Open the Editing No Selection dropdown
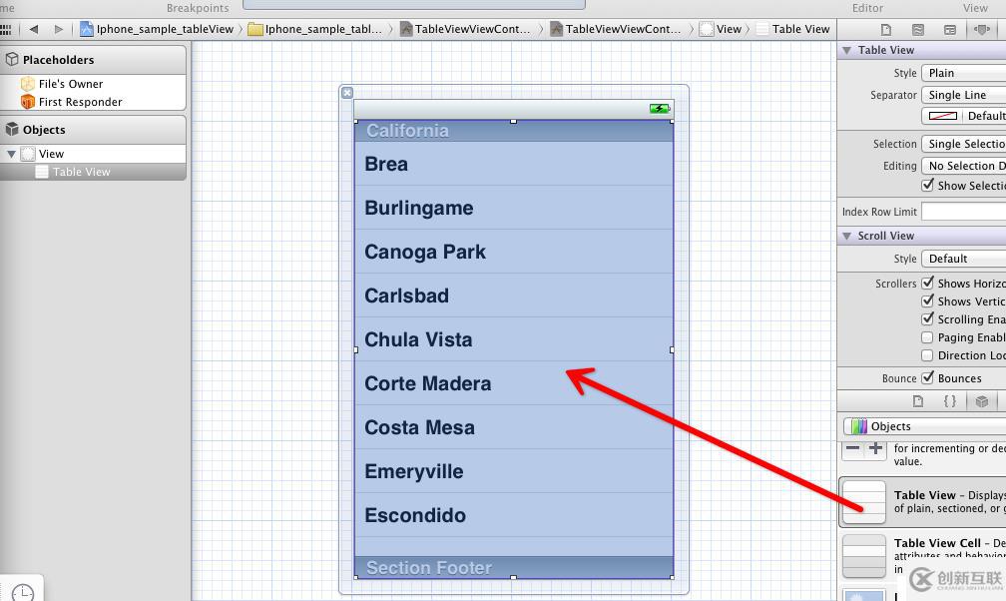Image resolution: width=1006 pixels, height=601 pixels. tap(964, 166)
